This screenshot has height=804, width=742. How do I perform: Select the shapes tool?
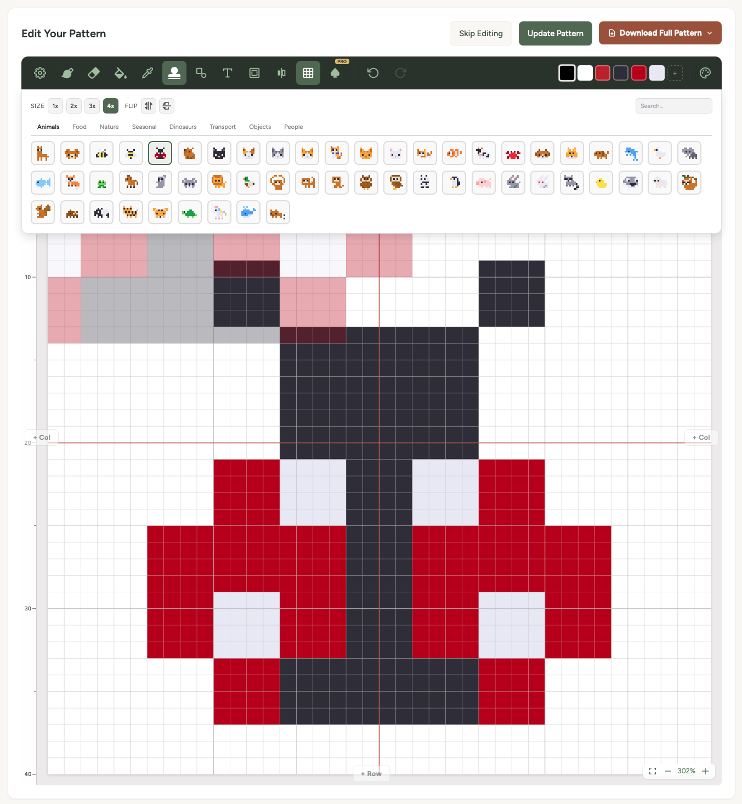(201, 73)
